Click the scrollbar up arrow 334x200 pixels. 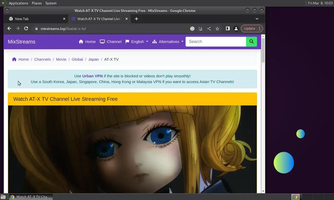[263, 36]
